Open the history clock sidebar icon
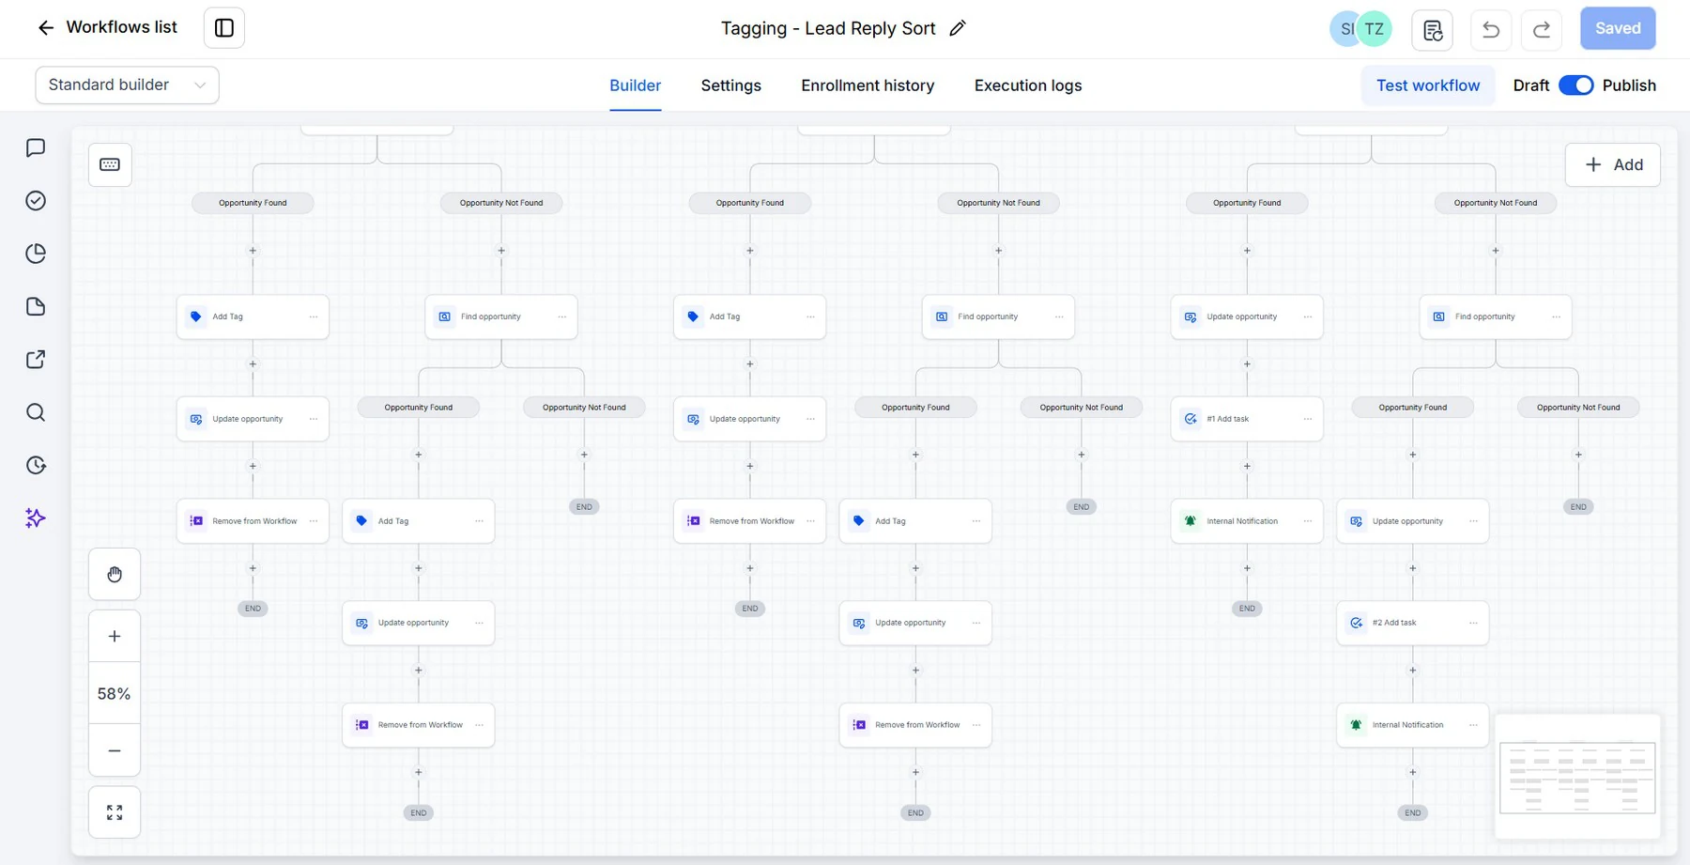 click(36, 465)
